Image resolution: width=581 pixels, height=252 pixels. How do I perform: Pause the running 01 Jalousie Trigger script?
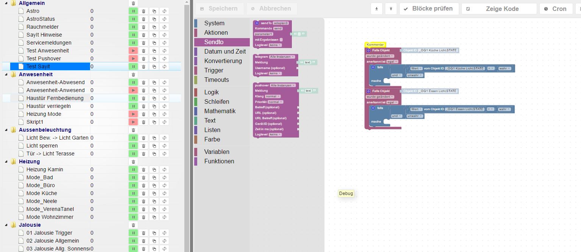pos(133,233)
